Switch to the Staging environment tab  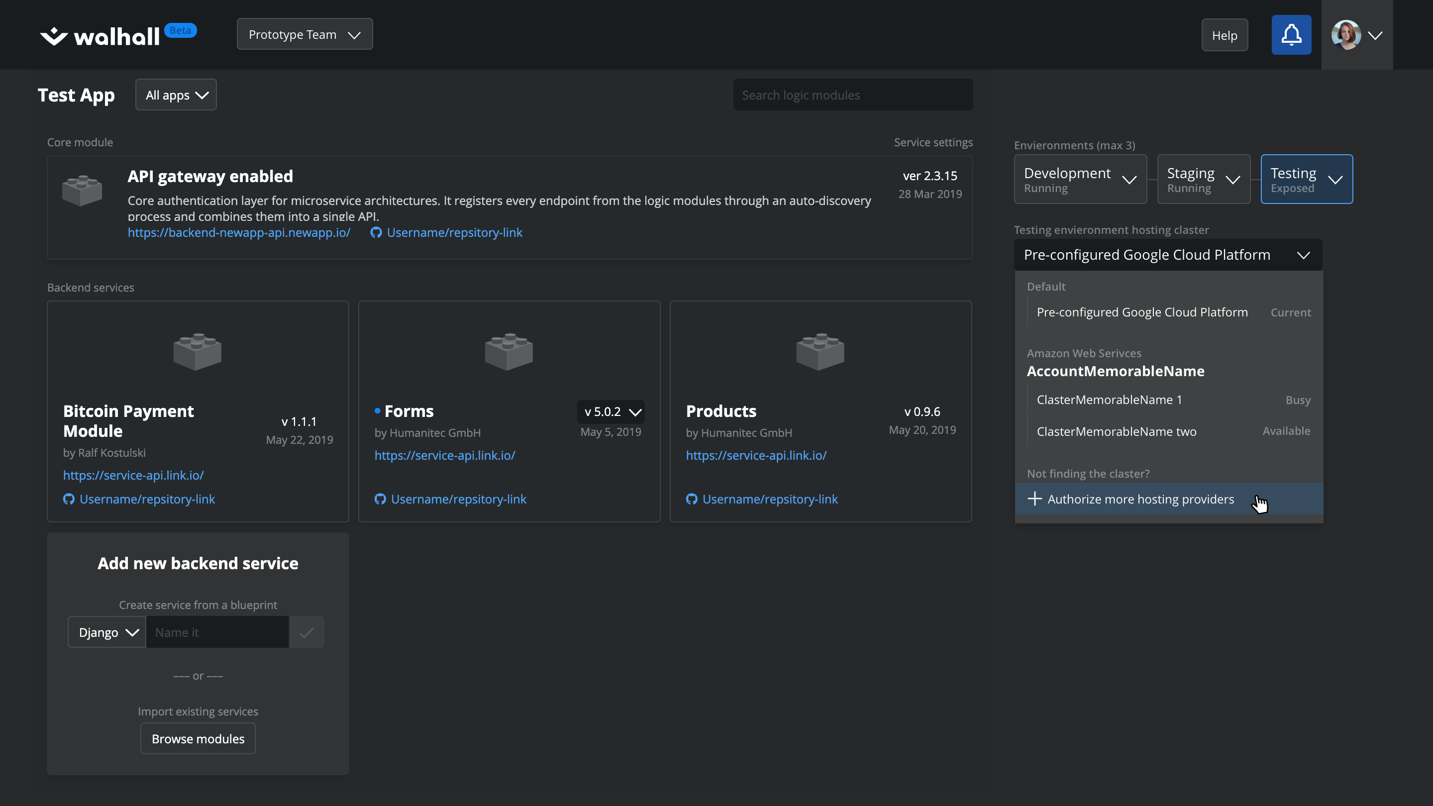pyautogui.click(x=1203, y=179)
